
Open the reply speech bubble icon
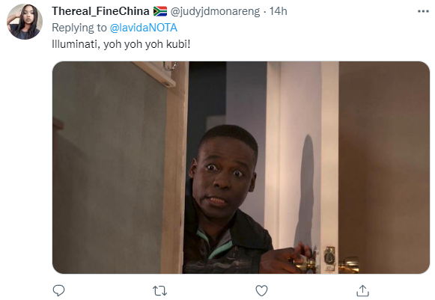[x=58, y=290]
